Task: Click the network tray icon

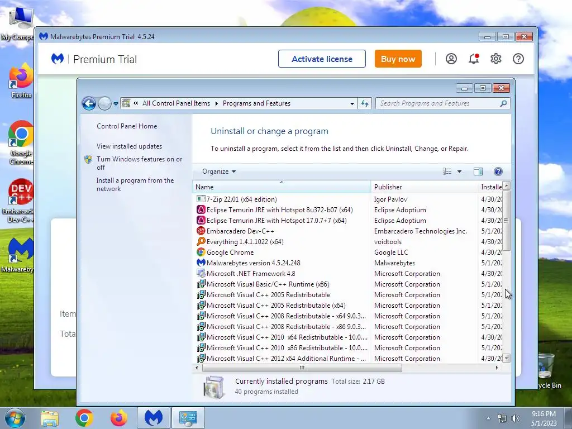Action: [x=502, y=418]
